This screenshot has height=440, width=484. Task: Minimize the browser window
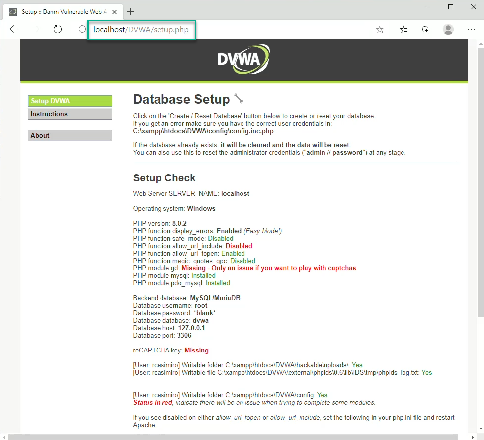coord(428,7)
